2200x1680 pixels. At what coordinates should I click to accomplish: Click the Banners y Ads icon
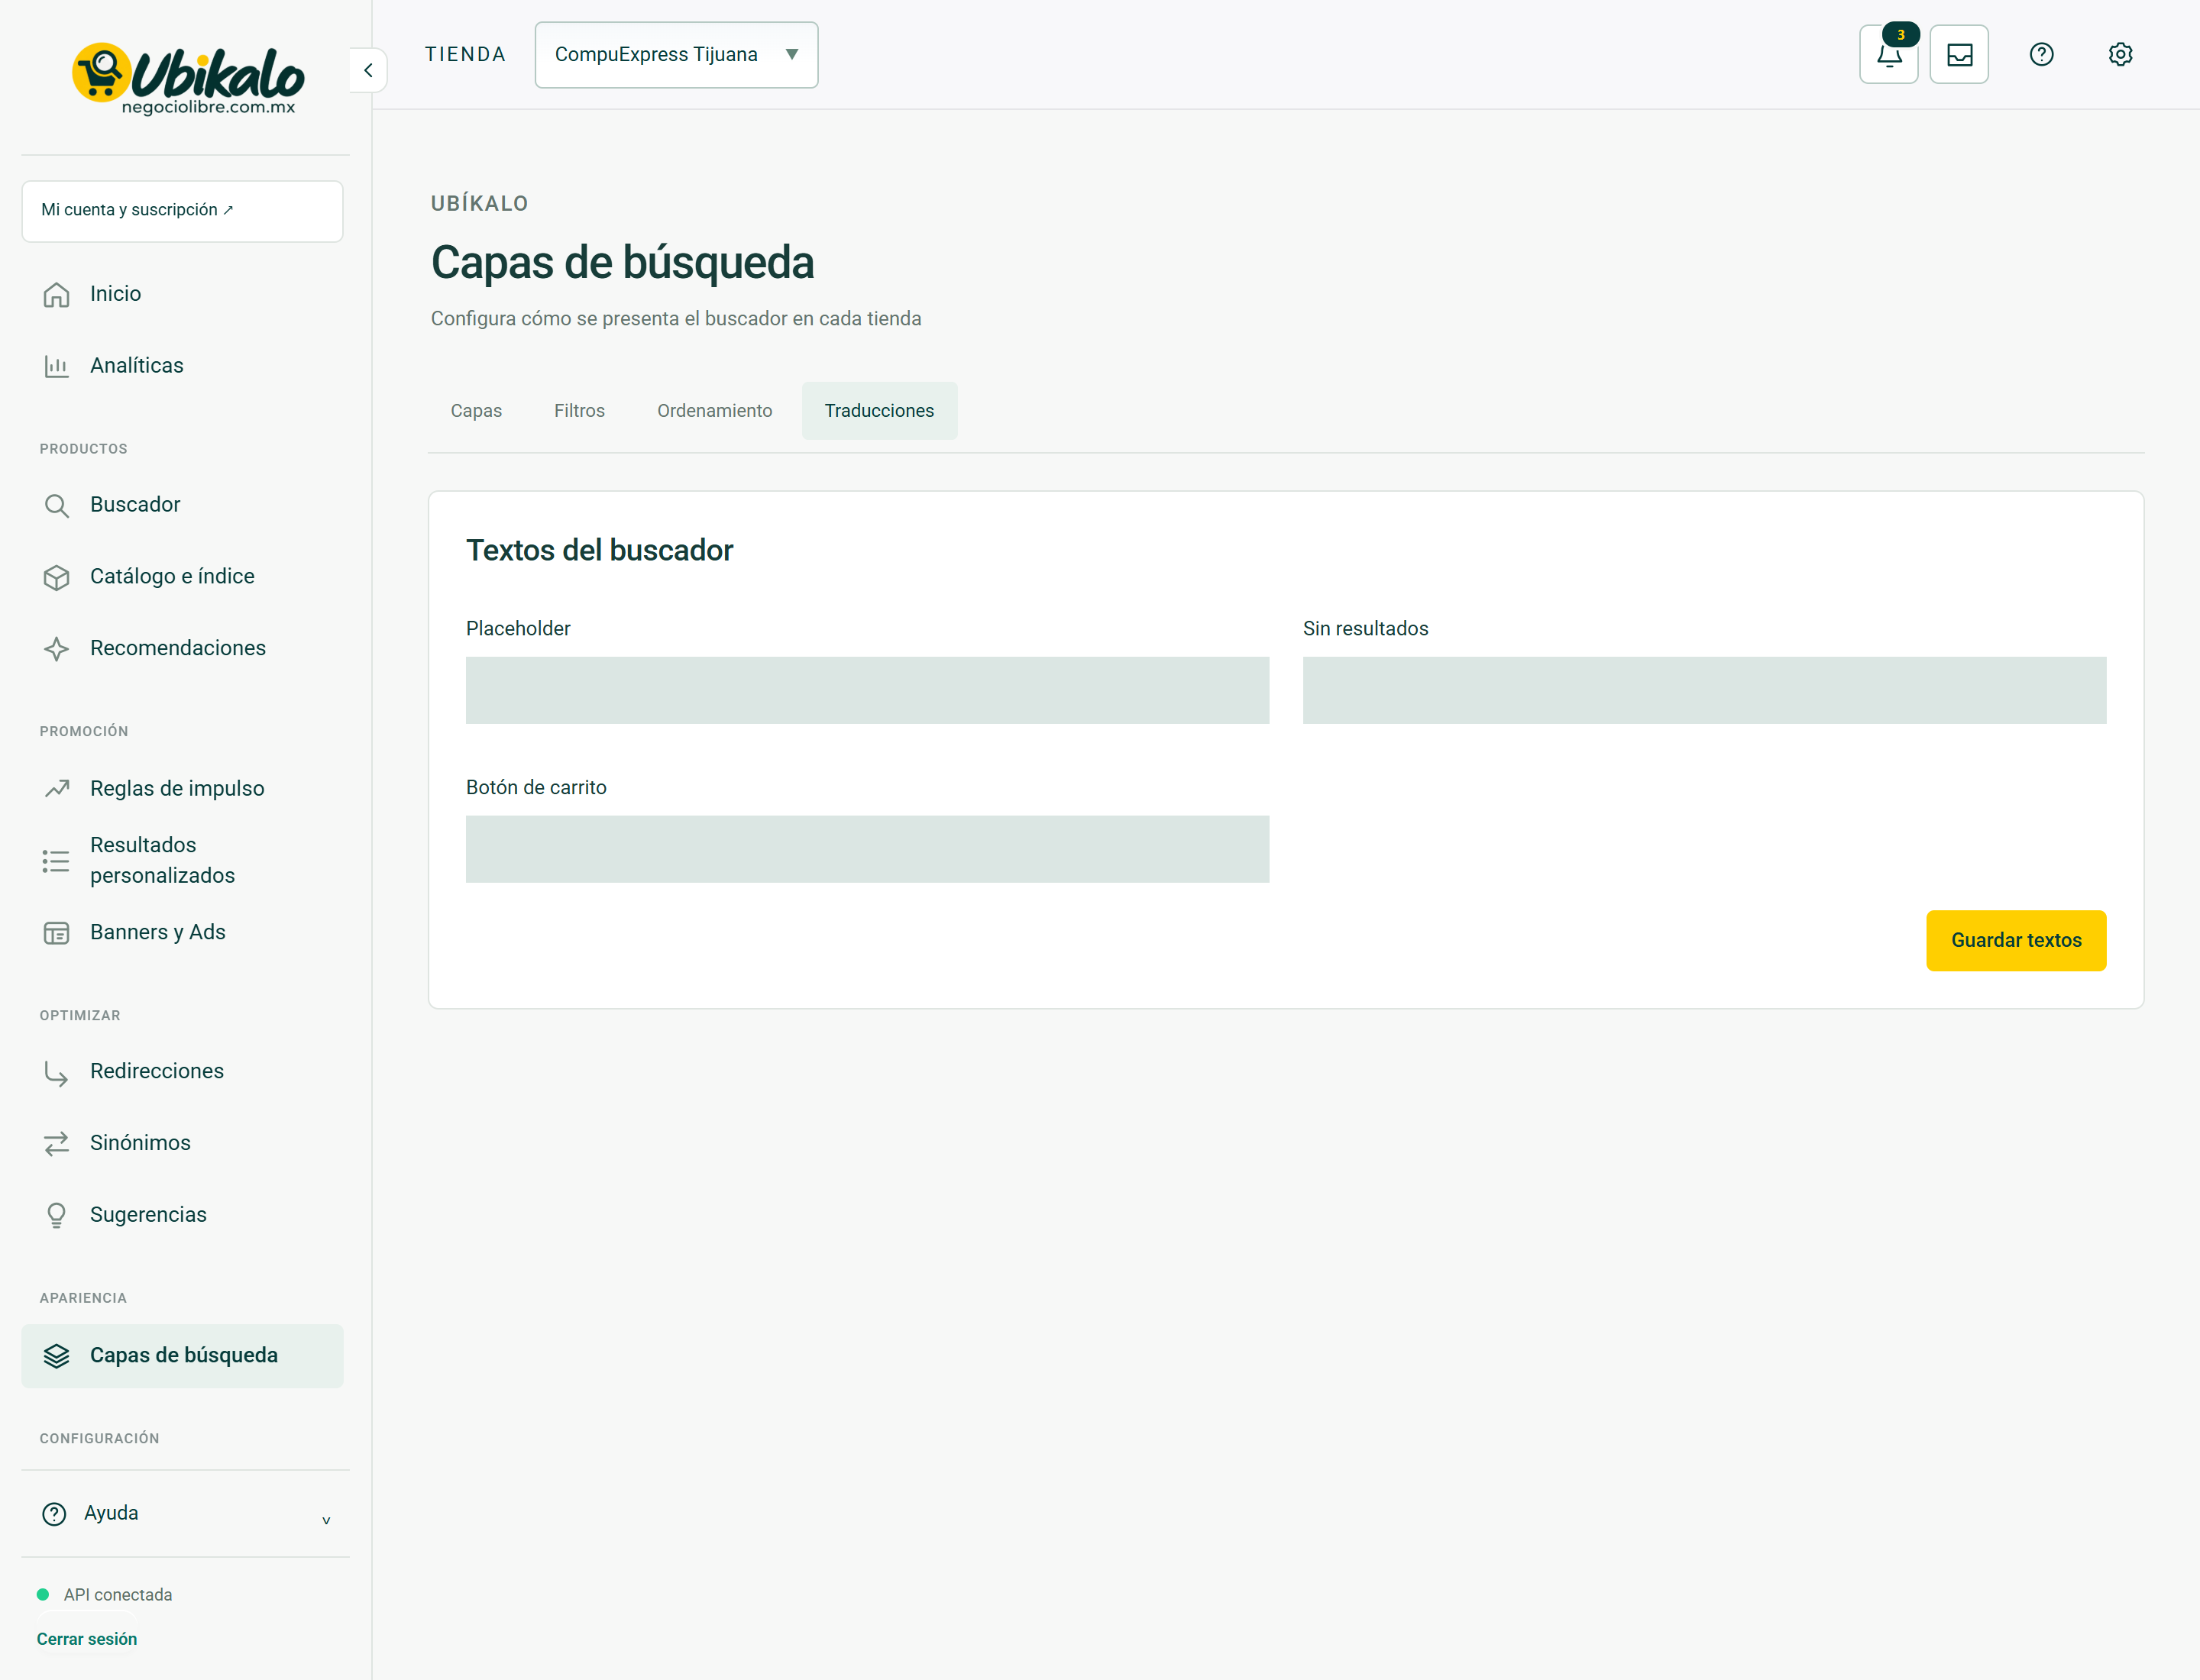(56, 933)
